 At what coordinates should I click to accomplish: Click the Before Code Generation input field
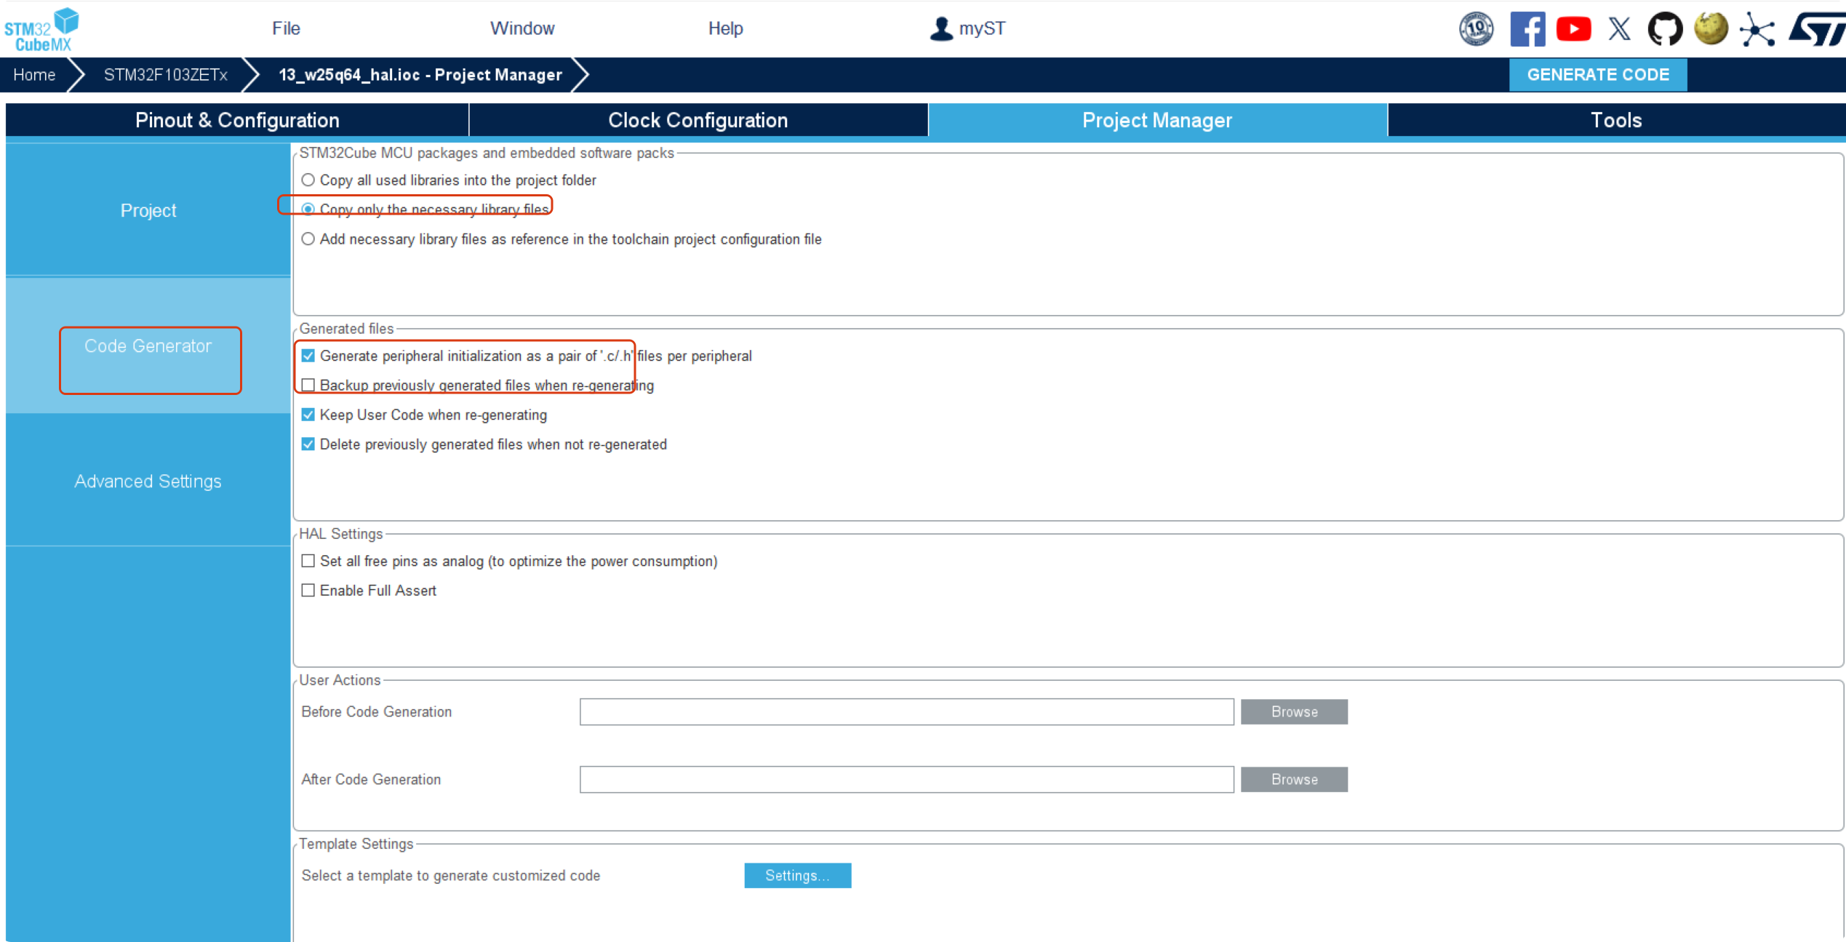pyautogui.click(x=906, y=712)
